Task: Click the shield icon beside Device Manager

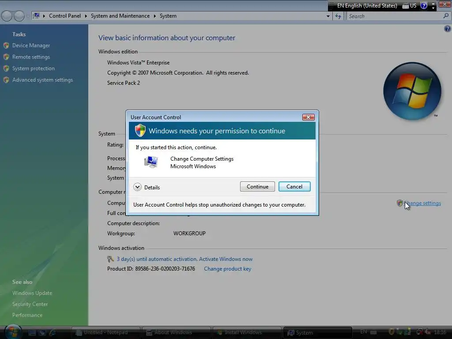Action: [6, 45]
